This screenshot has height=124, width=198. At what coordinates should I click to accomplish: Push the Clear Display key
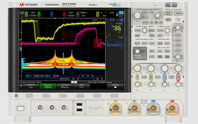152,51
